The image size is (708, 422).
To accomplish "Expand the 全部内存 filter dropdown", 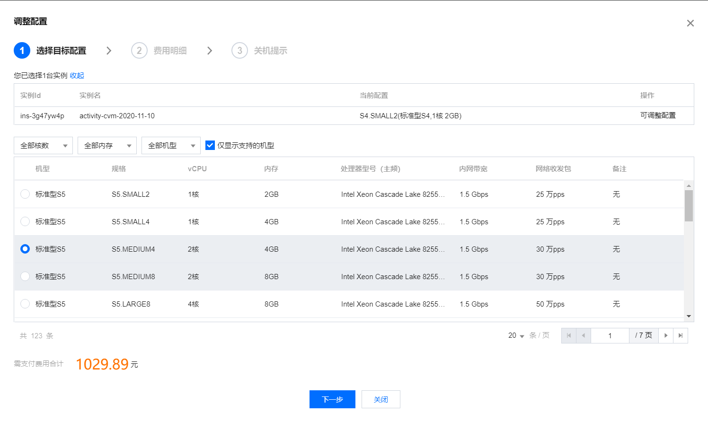I will 107,146.
